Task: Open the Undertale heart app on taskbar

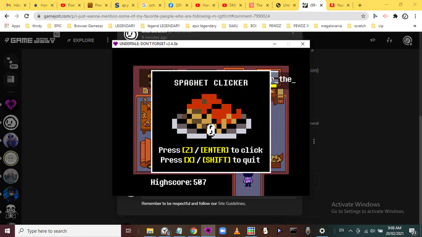Action: pyautogui.click(x=208, y=231)
